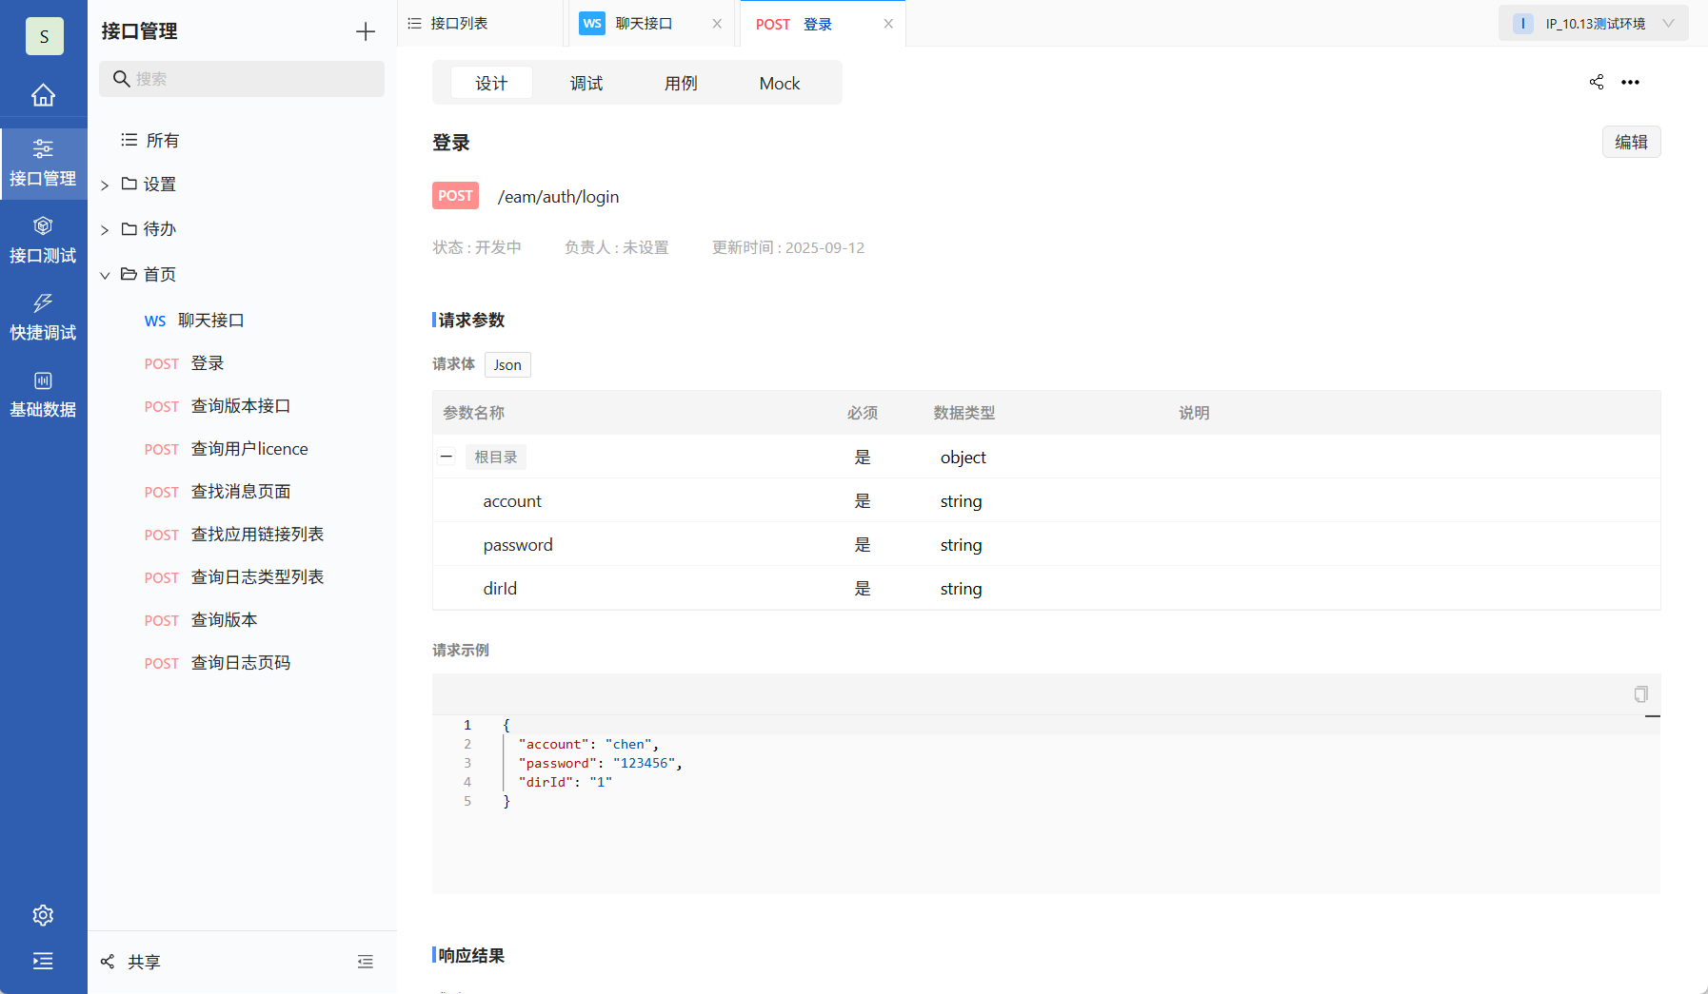Click the 响应结果 section heading
Screen dimensions: 1708x994
tap(471, 956)
